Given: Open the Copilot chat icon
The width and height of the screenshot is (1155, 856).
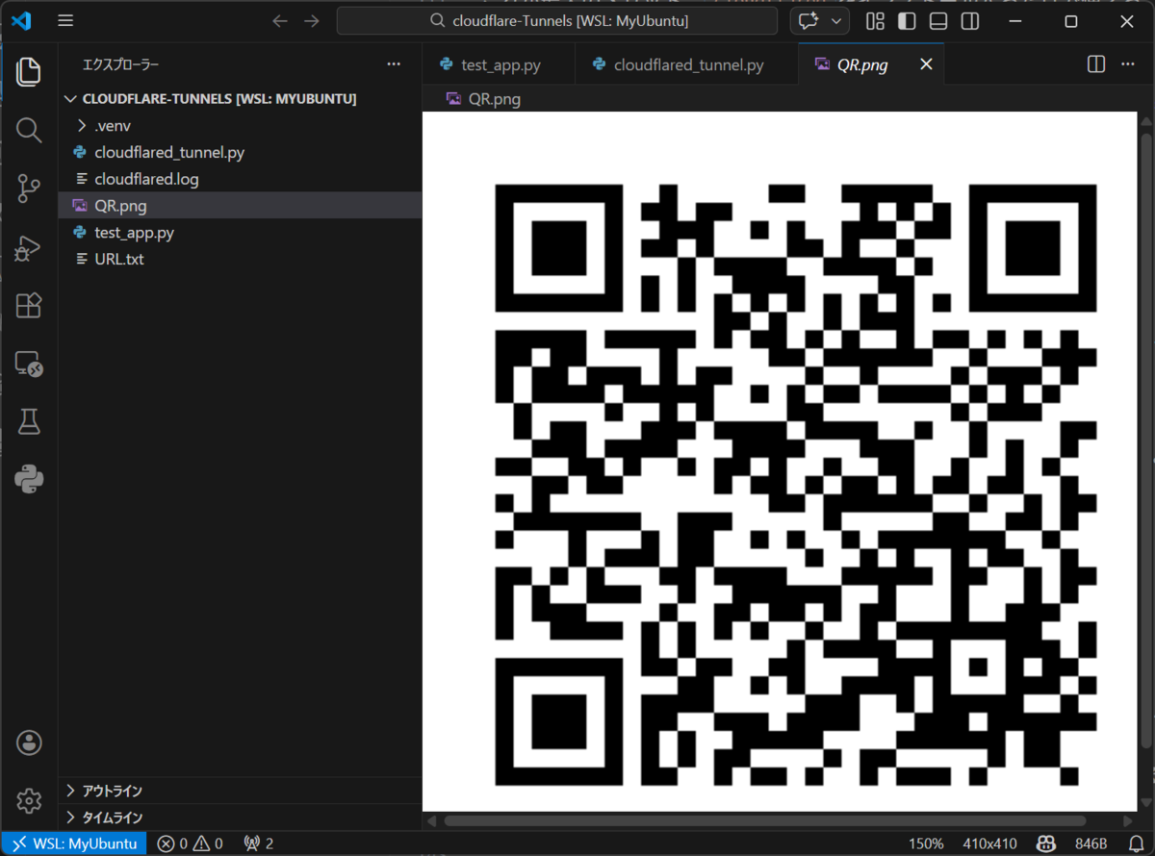Looking at the screenshot, I should pos(808,21).
